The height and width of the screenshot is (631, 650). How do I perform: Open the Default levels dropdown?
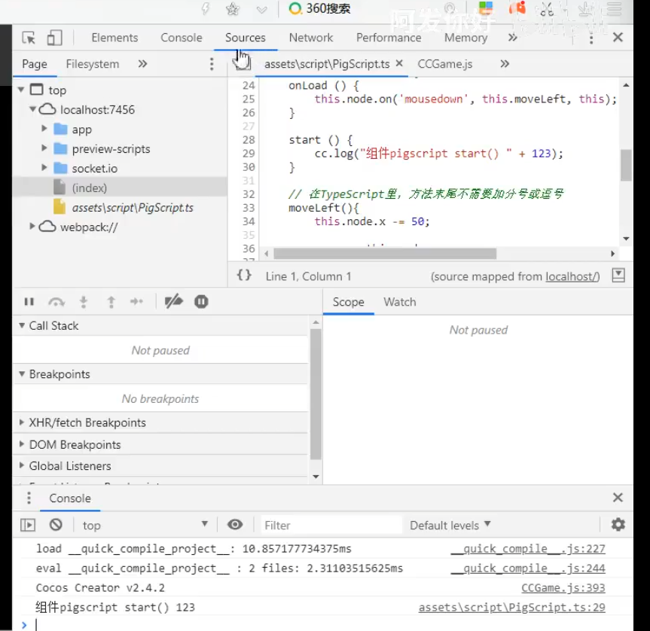pos(450,525)
